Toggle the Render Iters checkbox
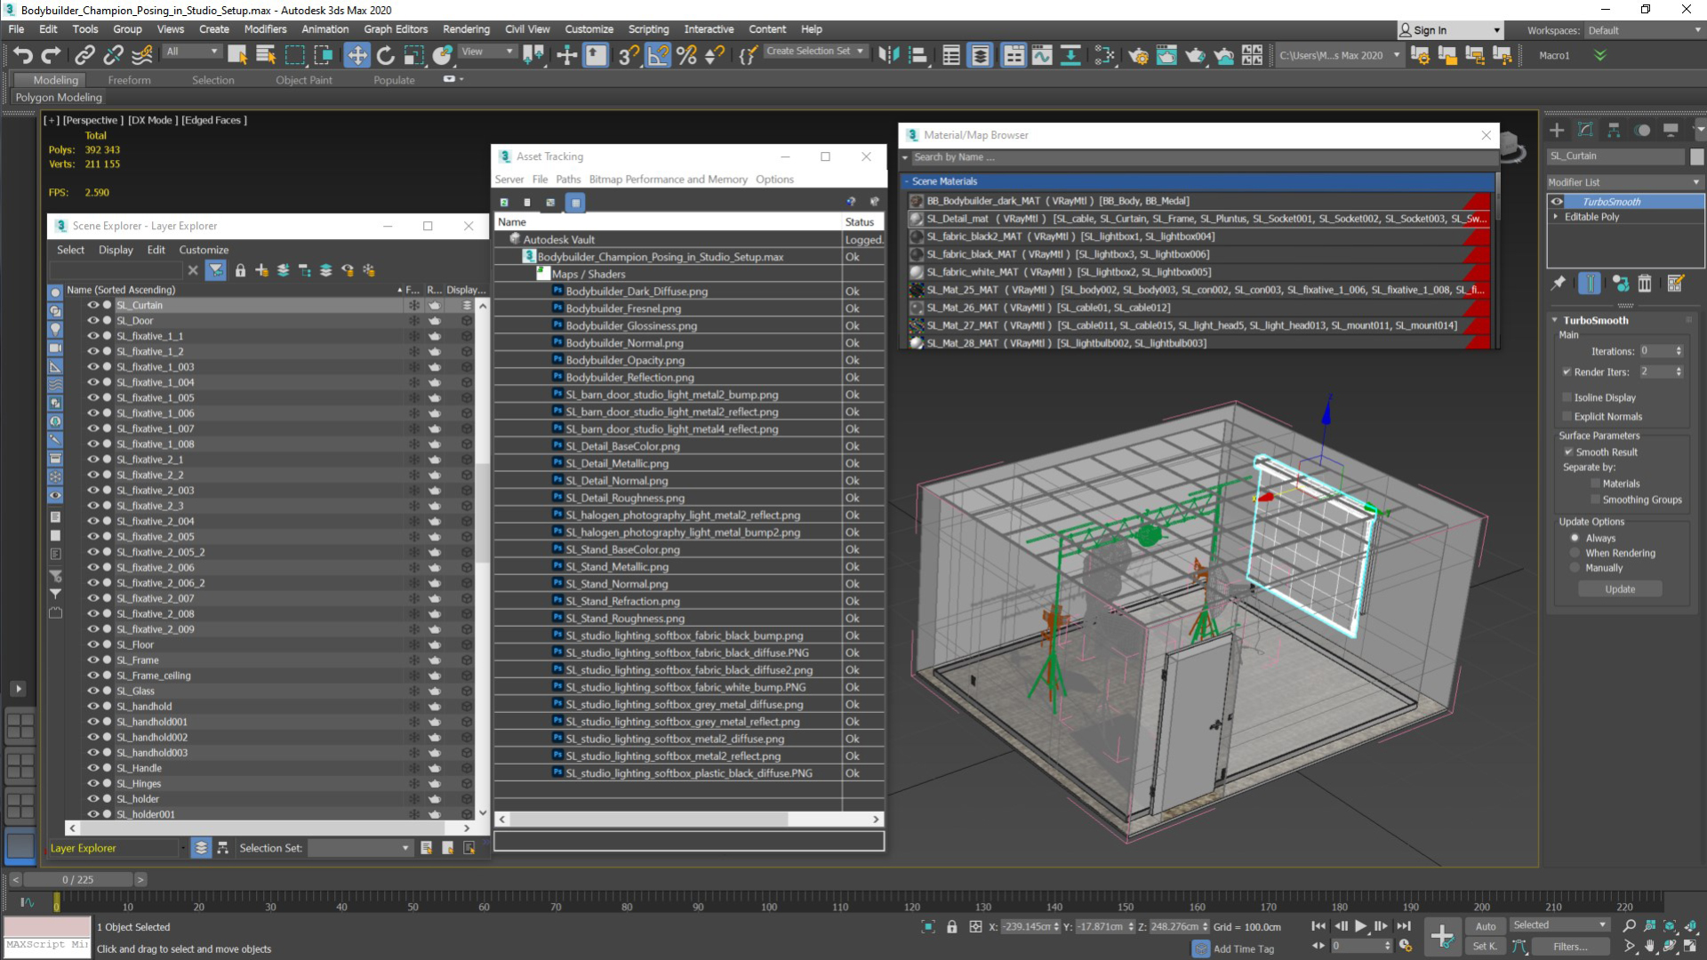Image resolution: width=1707 pixels, height=960 pixels. (x=1567, y=372)
